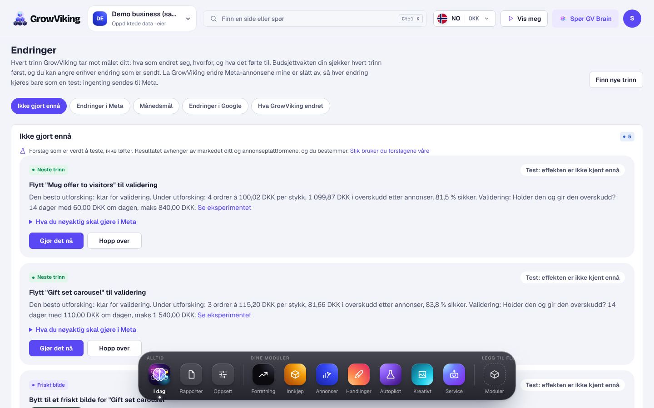The height and width of the screenshot is (408, 654).
Task: Switch to the Endringer i Meta tab
Action: pos(100,106)
